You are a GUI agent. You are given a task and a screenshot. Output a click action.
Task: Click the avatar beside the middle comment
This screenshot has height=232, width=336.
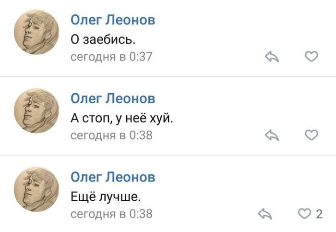point(38,111)
